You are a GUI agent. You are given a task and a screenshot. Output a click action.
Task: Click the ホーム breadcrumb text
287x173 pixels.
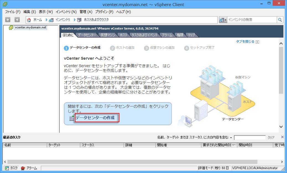(x=38, y=20)
